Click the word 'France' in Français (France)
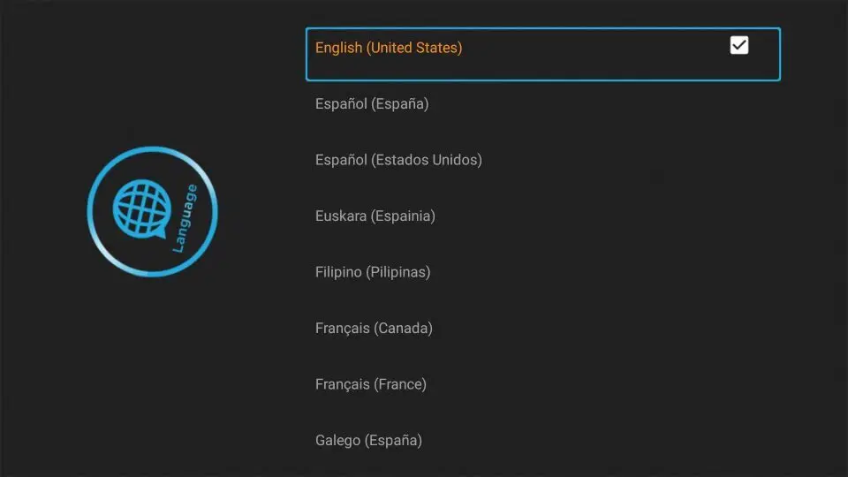The width and height of the screenshot is (848, 477). 400,384
